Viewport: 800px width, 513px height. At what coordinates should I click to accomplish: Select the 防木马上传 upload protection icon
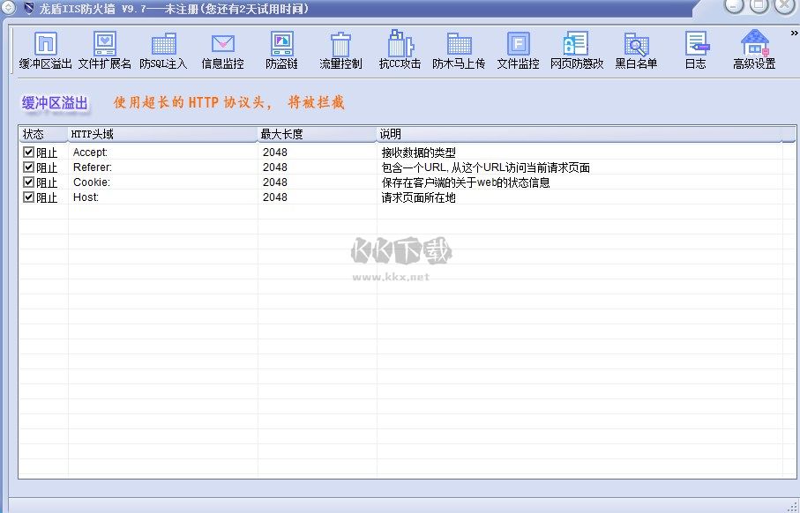click(x=459, y=48)
